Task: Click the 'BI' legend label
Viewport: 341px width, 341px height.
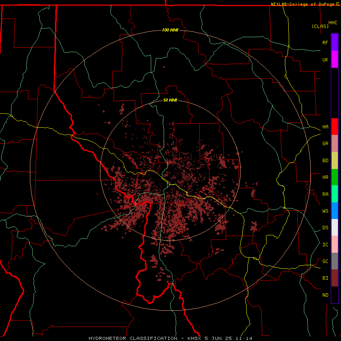Action: 325,278
